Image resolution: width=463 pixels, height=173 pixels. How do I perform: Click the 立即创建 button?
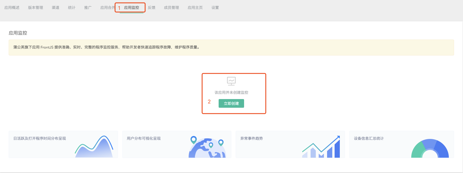[x=231, y=103]
